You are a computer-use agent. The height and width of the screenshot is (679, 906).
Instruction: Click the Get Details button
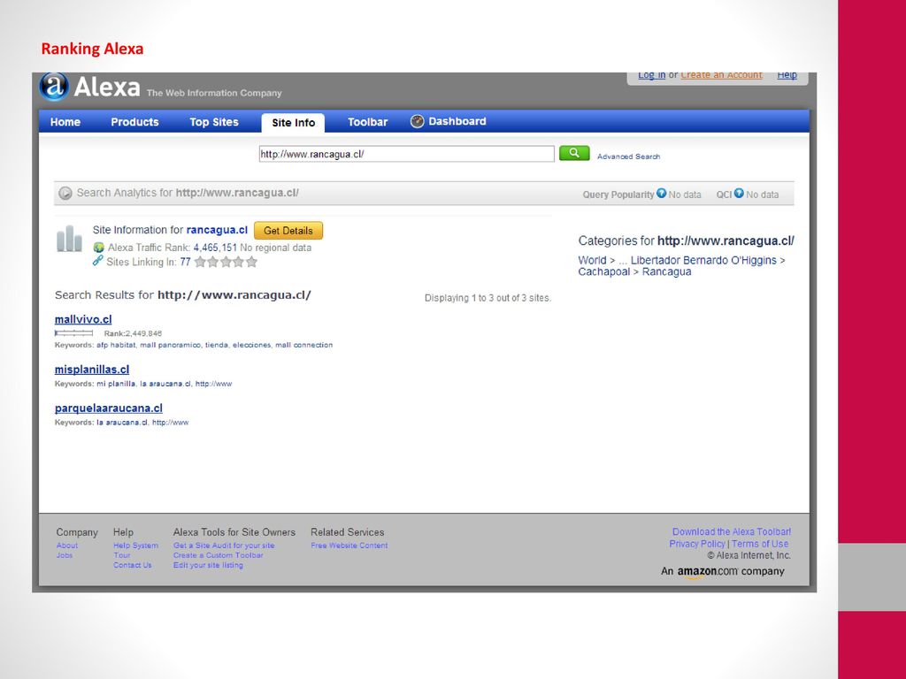click(288, 231)
